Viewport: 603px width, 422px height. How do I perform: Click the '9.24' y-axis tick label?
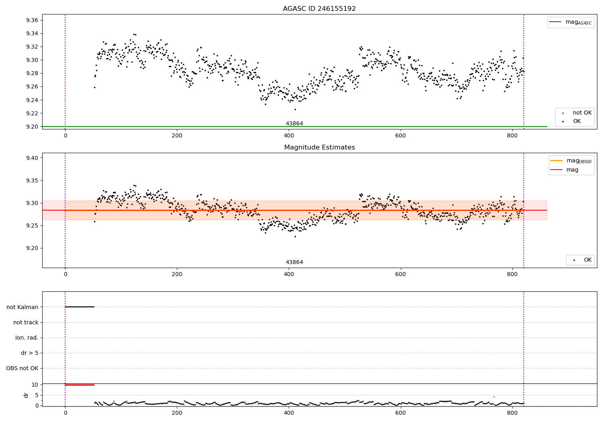pyautogui.click(x=32, y=100)
